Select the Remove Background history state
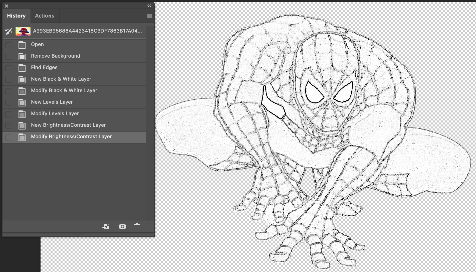The height and width of the screenshot is (272, 476). [74, 57]
